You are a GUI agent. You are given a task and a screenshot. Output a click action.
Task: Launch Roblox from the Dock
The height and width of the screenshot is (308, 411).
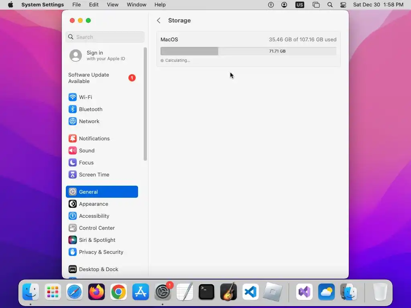(x=273, y=292)
